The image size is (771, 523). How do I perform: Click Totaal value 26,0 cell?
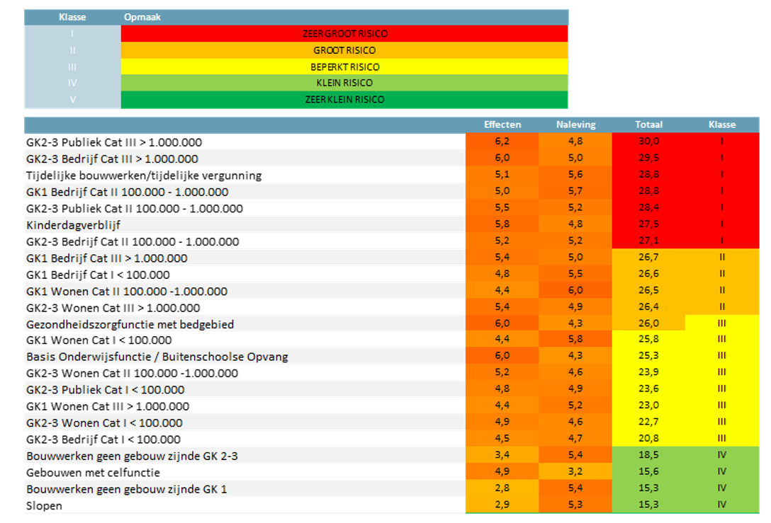pyautogui.click(x=648, y=323)
